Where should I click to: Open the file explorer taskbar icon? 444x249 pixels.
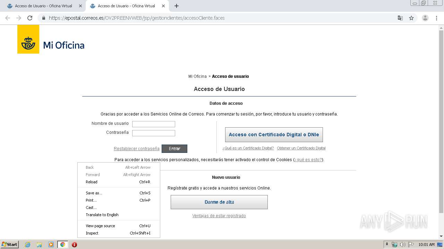tap(39, 245)
